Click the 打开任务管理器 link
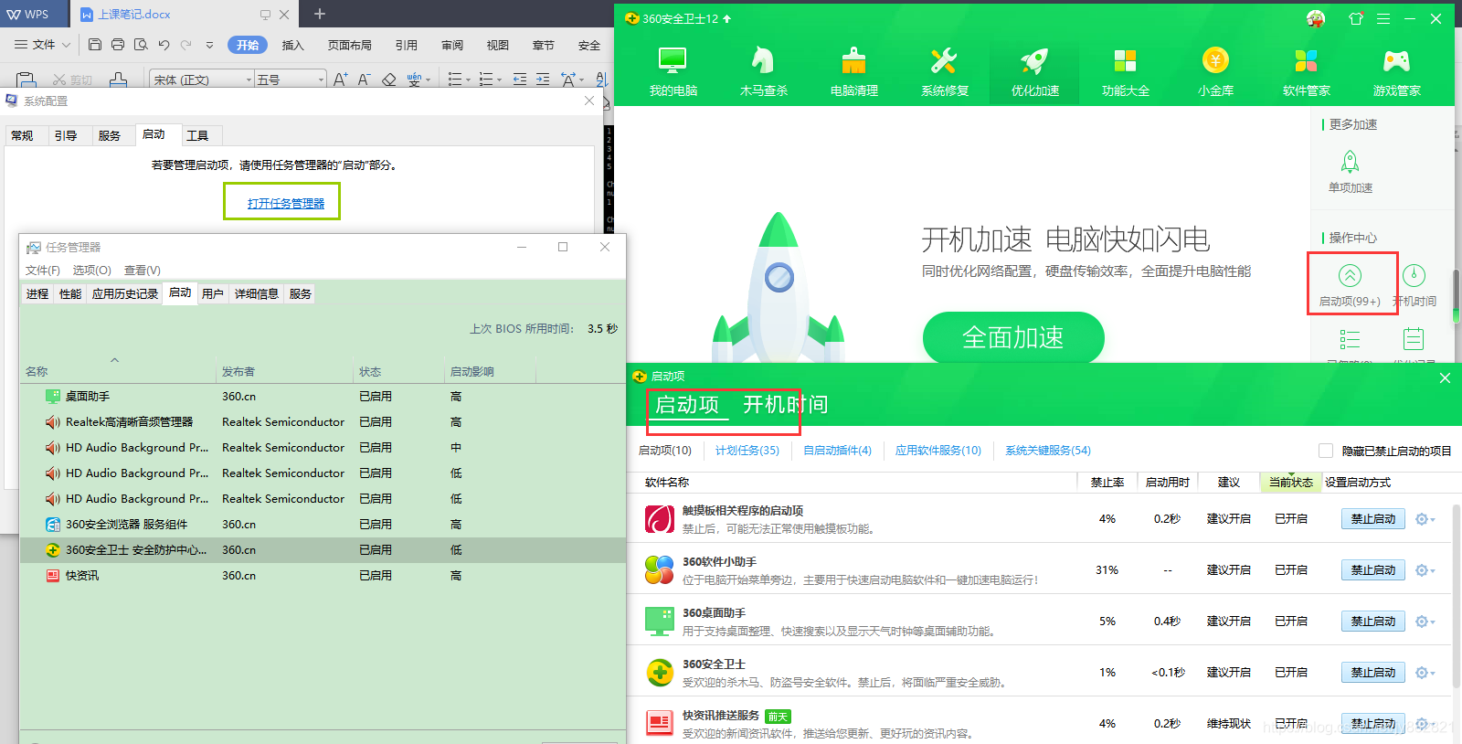 coord(286,203)
